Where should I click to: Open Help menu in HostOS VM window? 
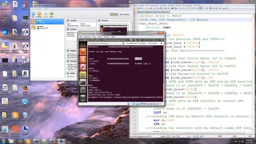coord(113,37)
